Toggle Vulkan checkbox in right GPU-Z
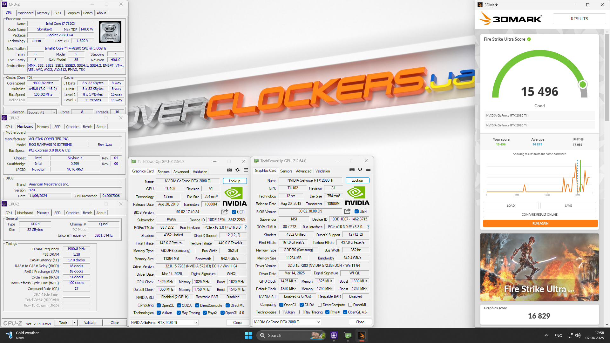Image resolution: width=610 pixels, height=343 pixels. 281,312
